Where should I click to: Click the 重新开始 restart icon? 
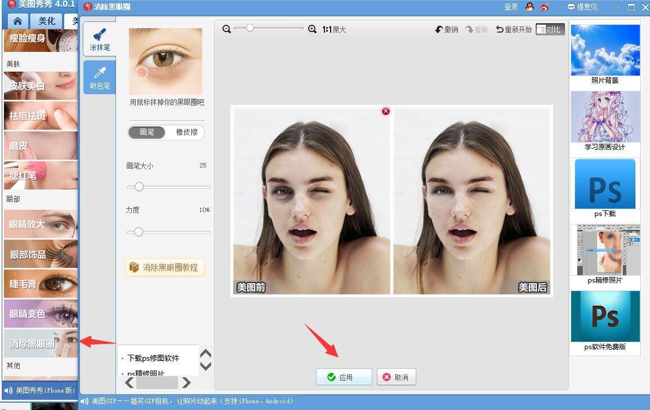pyautogui.click(x=512, y=29)
